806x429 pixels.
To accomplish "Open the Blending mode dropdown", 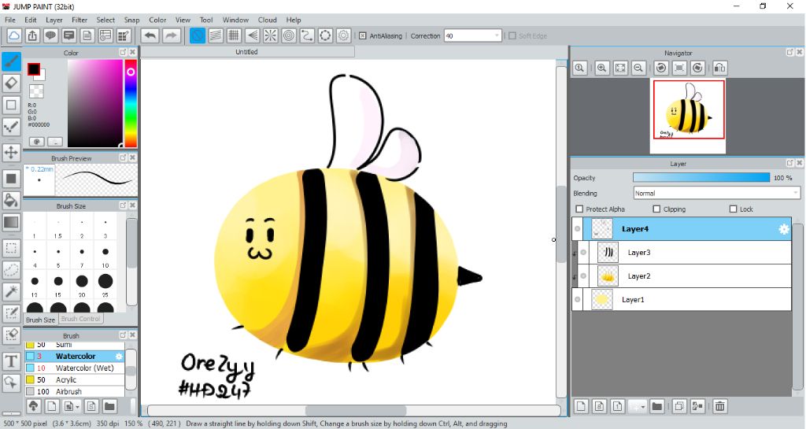I will point(717,193).
